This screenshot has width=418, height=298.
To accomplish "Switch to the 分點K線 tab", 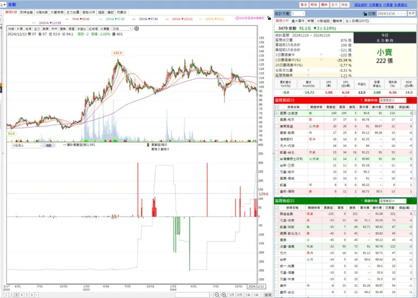I will click(41, 12).
